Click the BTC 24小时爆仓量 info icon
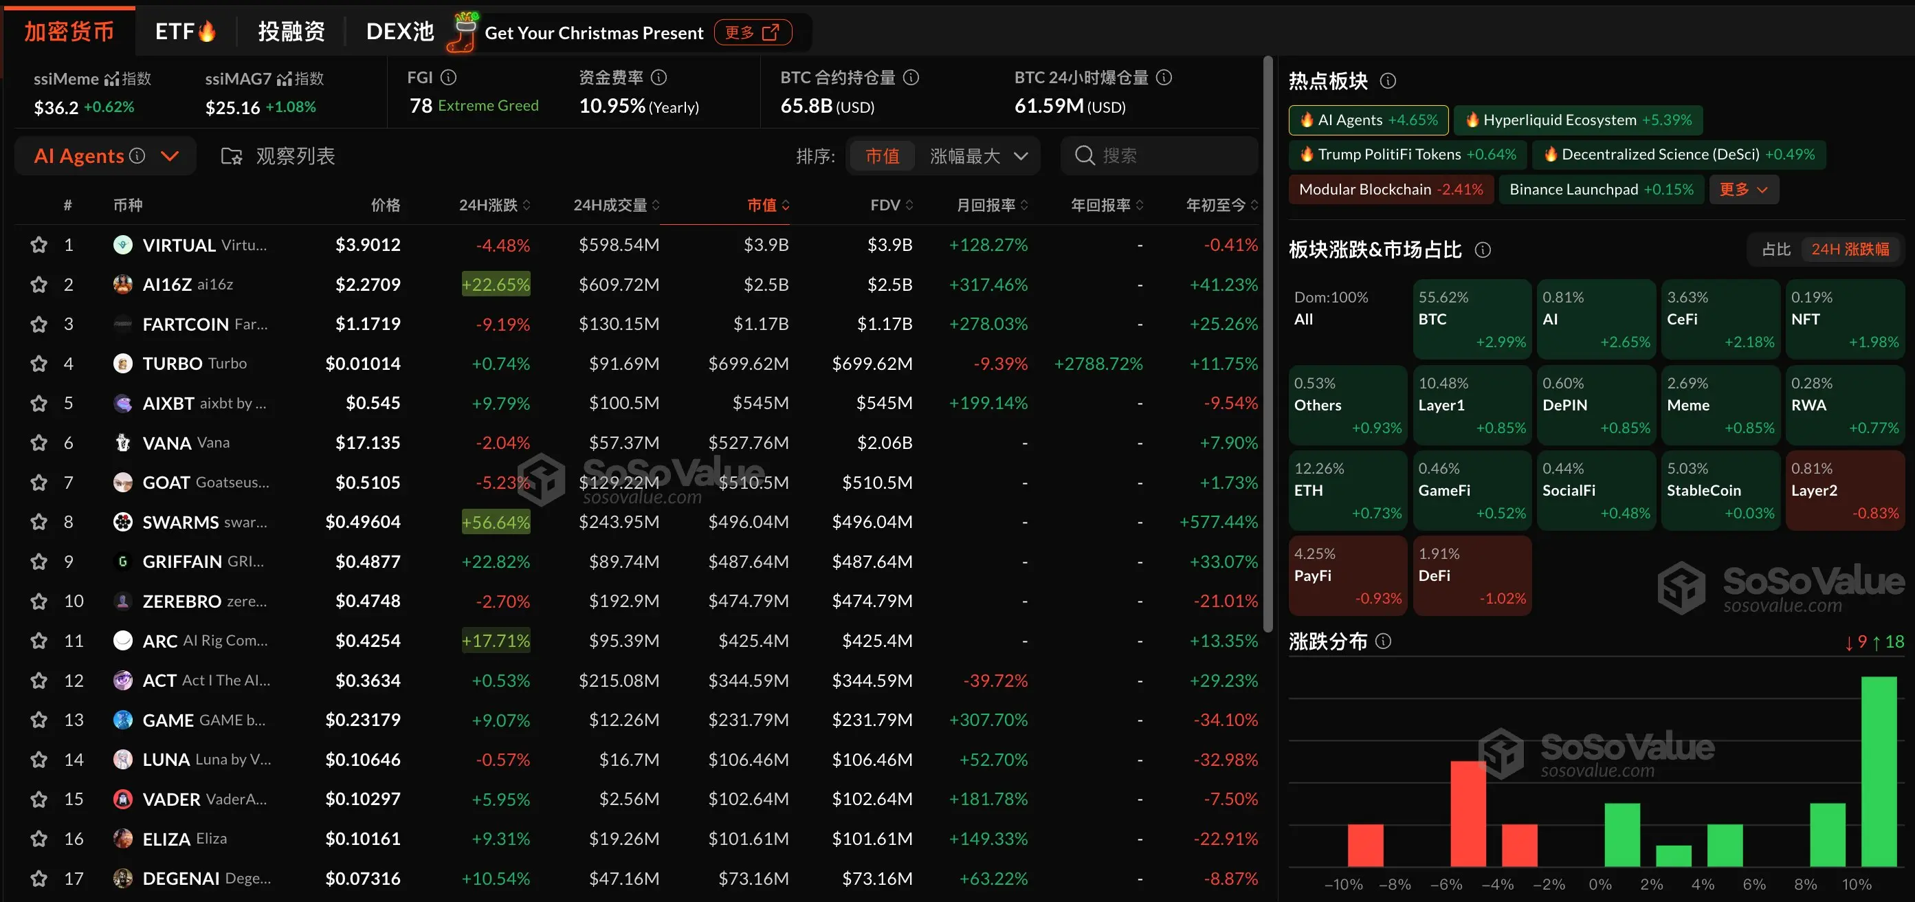The width and height of the screenshot is (1915, 902). pos(1165,76)
